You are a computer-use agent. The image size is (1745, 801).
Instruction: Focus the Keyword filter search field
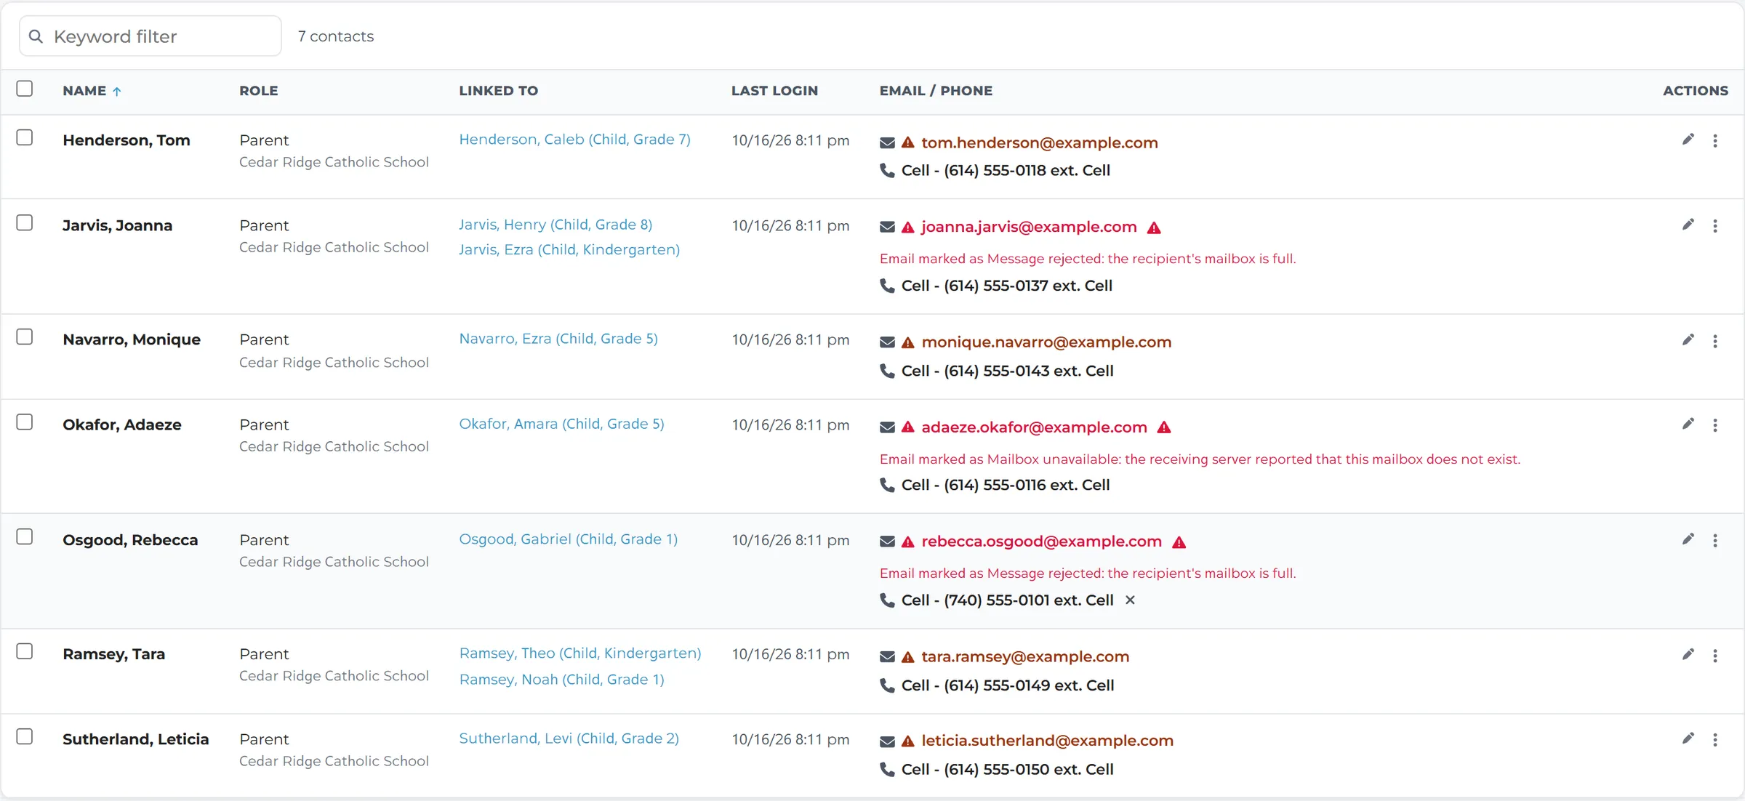pos(151,36)
